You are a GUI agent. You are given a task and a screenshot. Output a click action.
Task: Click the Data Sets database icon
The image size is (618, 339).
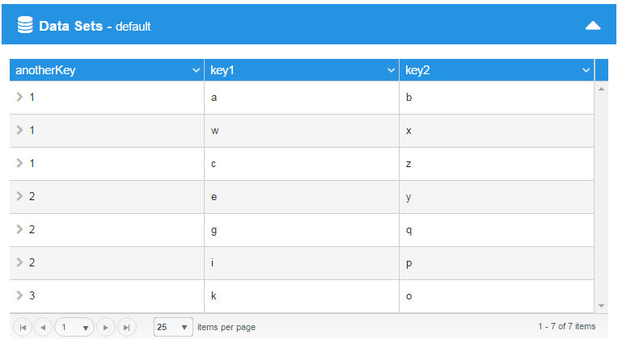tap(25, 25)
